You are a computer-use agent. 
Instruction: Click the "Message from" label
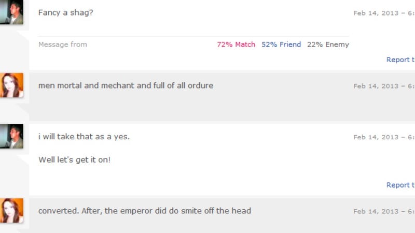tap(63, 45)
